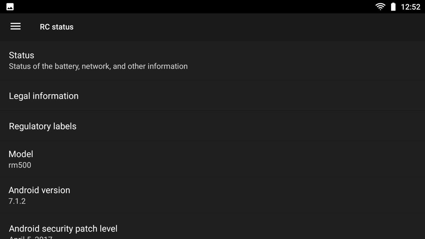Tap the image notification icon in status bar
The image size is (425, 239).
[10, 7]
